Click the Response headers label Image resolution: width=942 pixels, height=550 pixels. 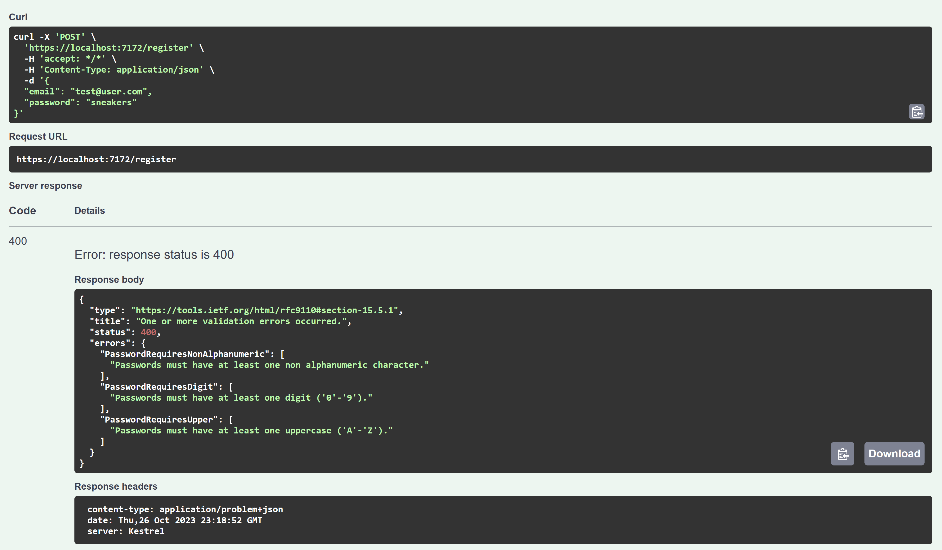pos(116,487)
